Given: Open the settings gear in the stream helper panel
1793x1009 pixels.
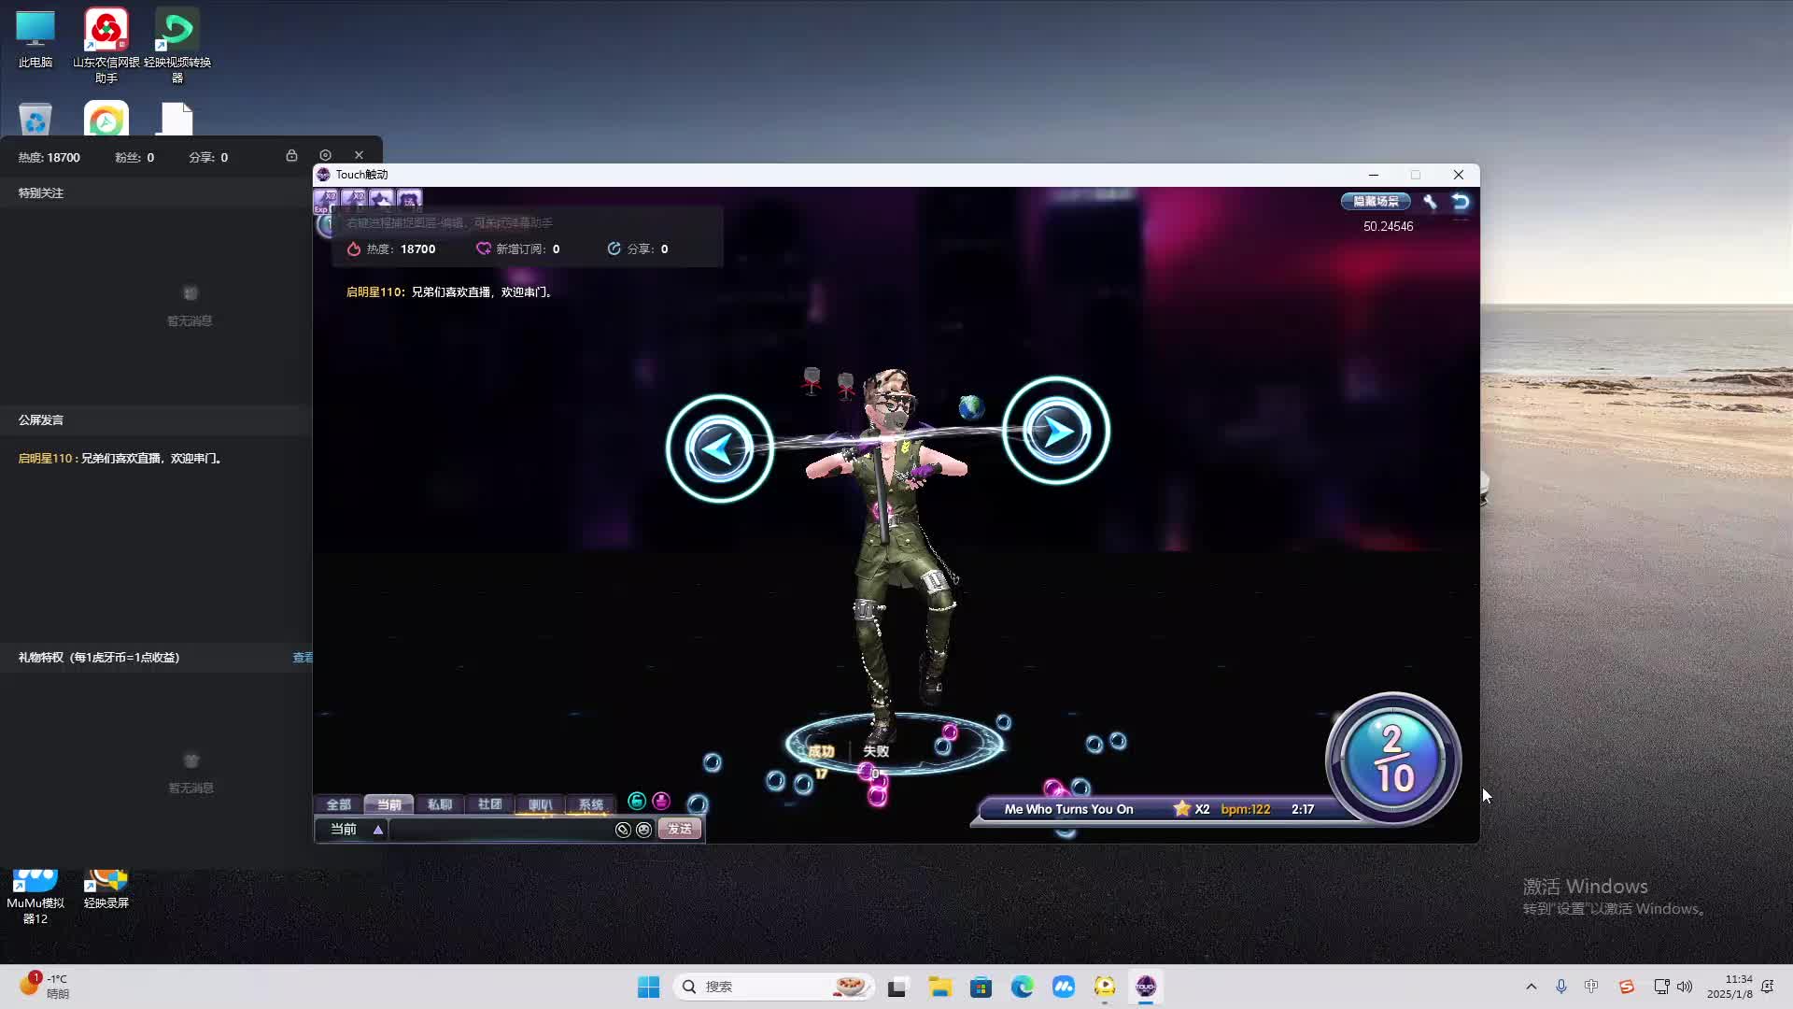Looking at the screenshot, I should (x=325, y=155).
